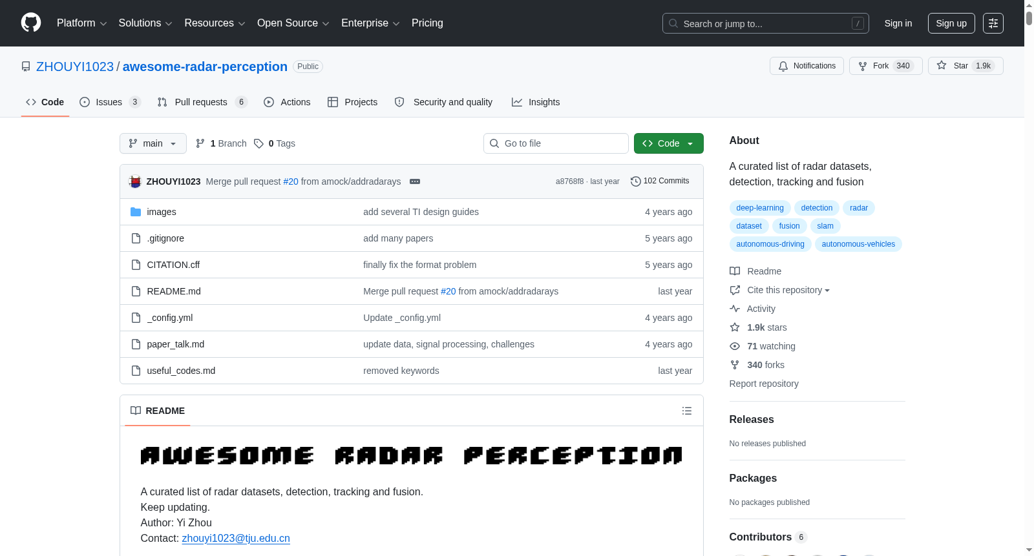Expand the green Code dropdown button
1034x556 pixels.
(668, 143)
